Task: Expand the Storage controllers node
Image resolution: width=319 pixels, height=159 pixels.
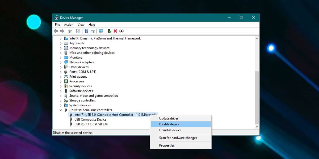Action: click(61, 100)
